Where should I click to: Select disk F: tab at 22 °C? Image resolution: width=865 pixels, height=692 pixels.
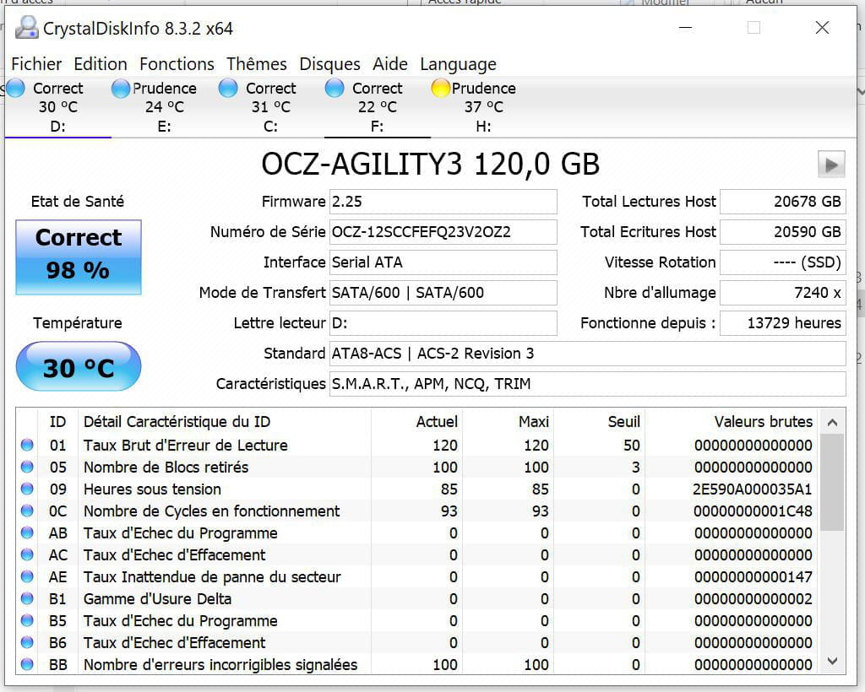pos(378,107)
